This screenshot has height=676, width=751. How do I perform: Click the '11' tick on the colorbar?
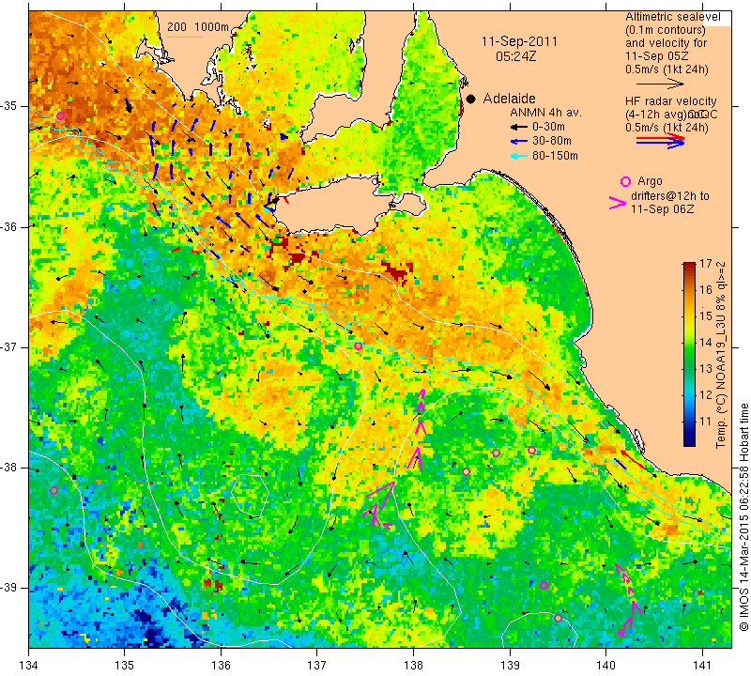[706, 422]
